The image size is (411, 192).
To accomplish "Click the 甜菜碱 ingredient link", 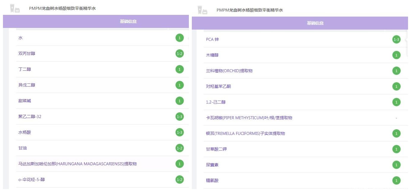I will pos(25,101).
